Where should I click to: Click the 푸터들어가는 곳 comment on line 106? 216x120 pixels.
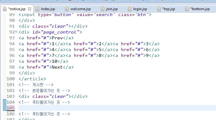(44, 114)
